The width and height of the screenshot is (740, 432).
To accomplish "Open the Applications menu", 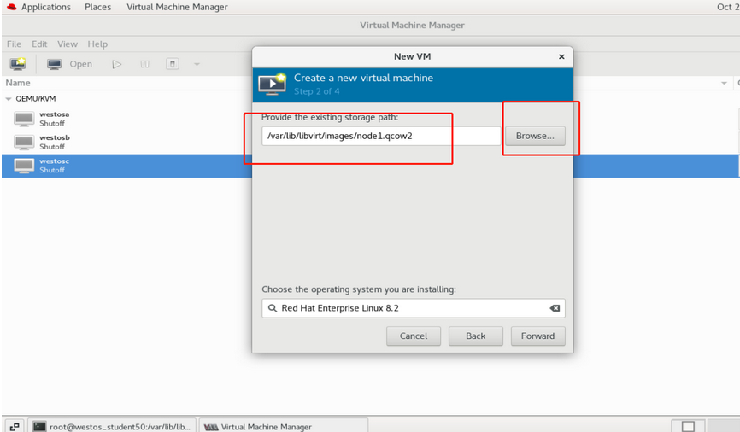I will (x=46, y=7).
